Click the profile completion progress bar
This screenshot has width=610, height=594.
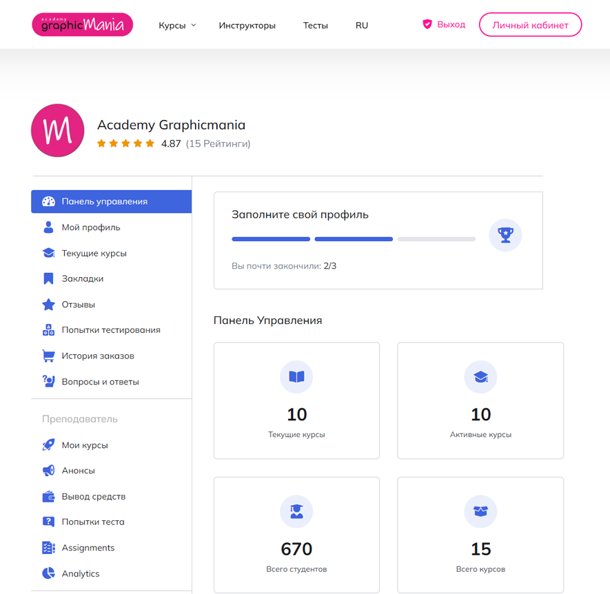coord(354,239)
